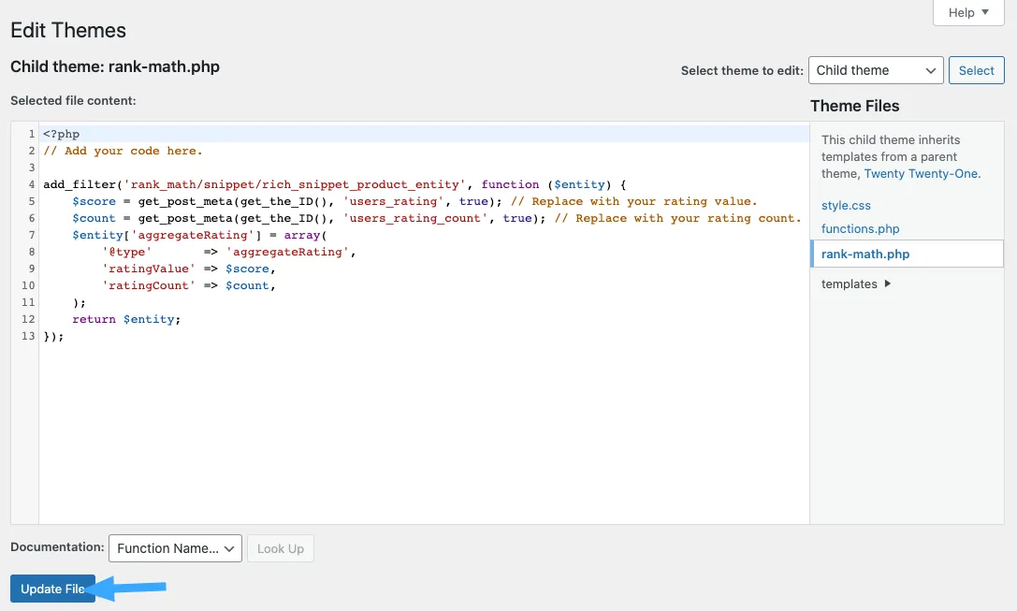This screenshot has height=611, width=1017.
Task: Click the 'return $entity;' line
Action: (126, 320)
